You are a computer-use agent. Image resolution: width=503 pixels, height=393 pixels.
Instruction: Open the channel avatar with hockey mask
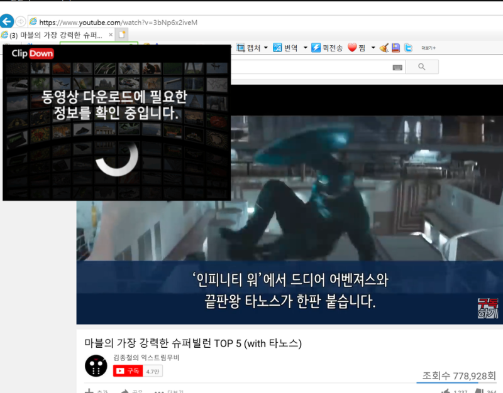click(x=96, y=366)
